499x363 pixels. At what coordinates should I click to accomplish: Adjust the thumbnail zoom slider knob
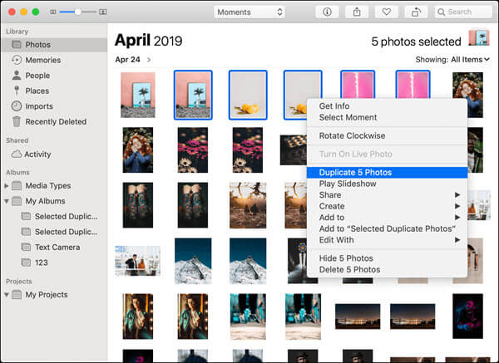pyautogui.click(x=77, y=12)
